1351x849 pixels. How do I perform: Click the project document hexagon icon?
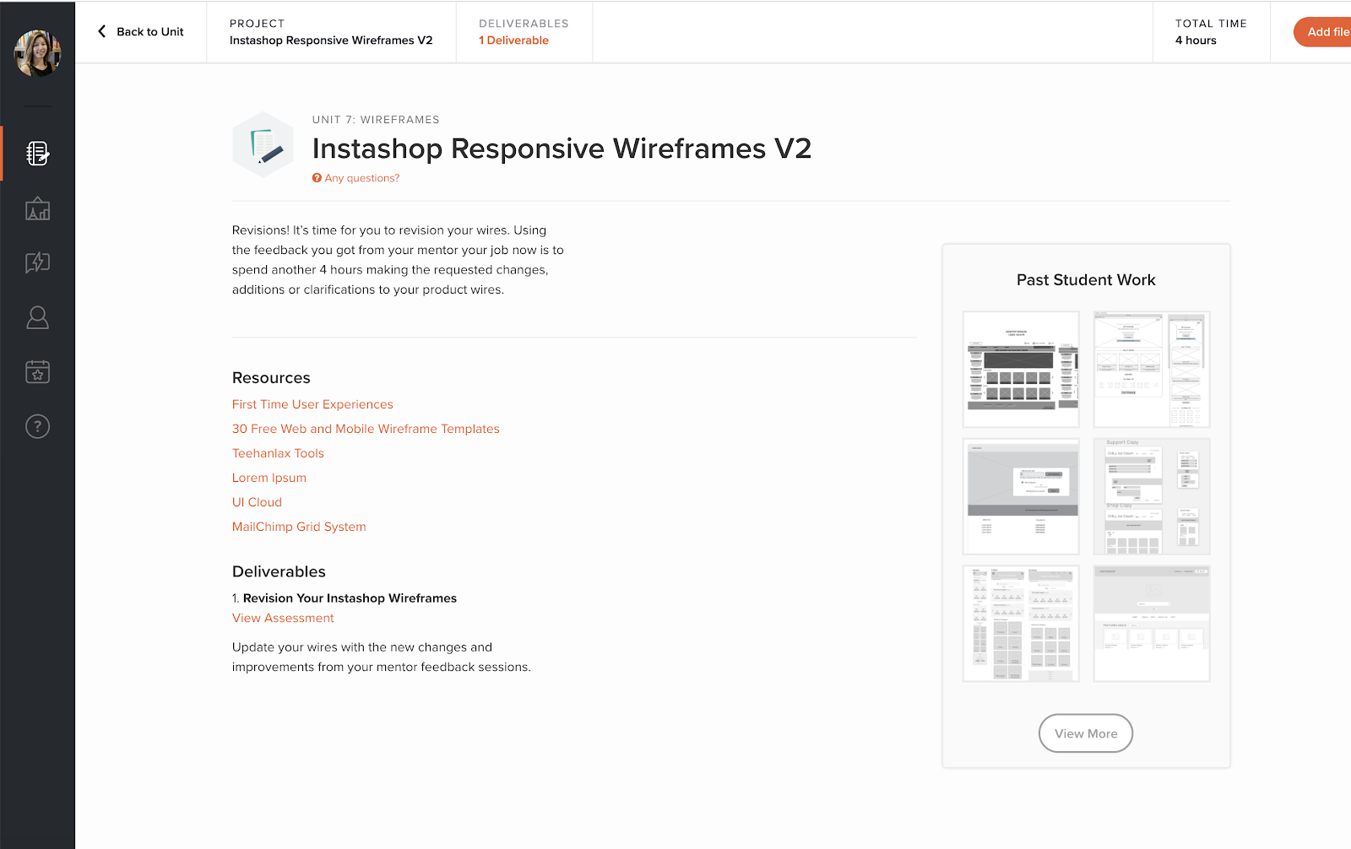click(x=263, y=144)
